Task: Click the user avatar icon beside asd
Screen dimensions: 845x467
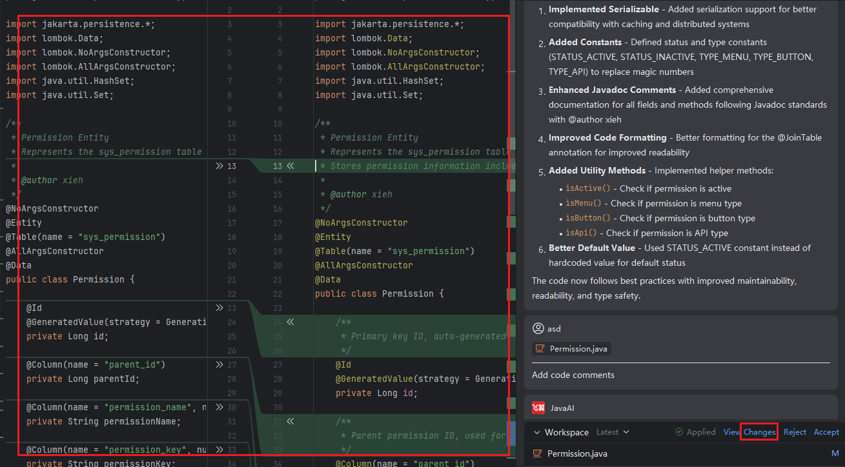Action: pyautogui.click(x=538, y=328)
